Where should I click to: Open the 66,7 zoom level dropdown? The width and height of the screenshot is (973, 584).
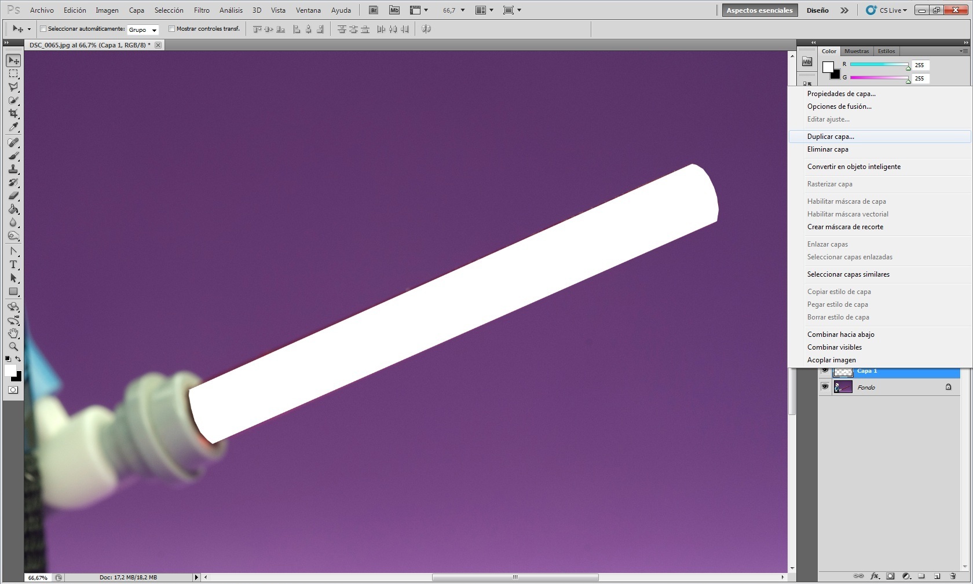coord(454,10)
